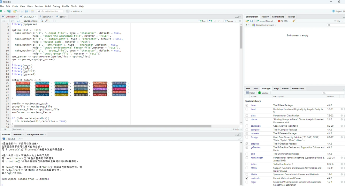Click the Go to file/function input field

[50, 11]
